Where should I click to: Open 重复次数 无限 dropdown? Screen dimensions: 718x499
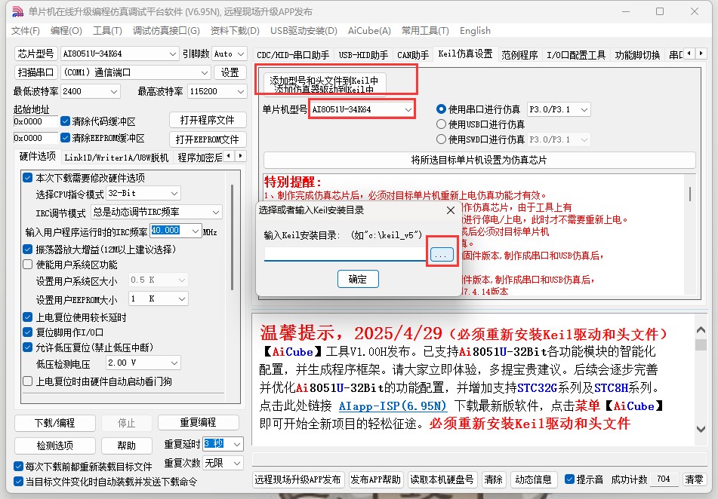223,464
